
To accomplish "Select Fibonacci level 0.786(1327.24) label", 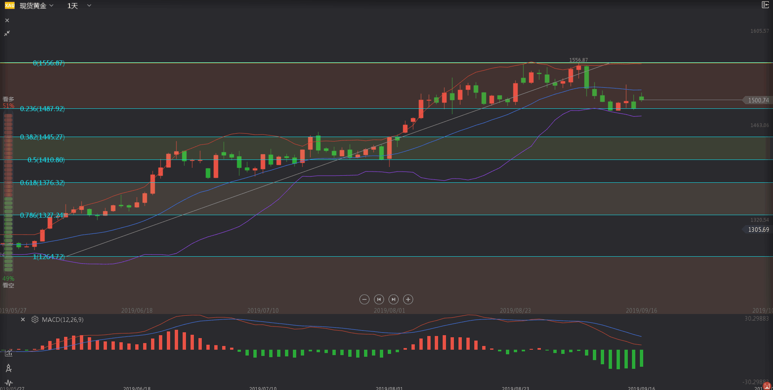I will pyautogui.click(x=42, y=215).
